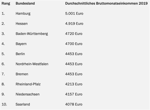Select the Rheinland-Pfalz cell
The height and width of the screenshot is (110, 150).
point(28,84)
